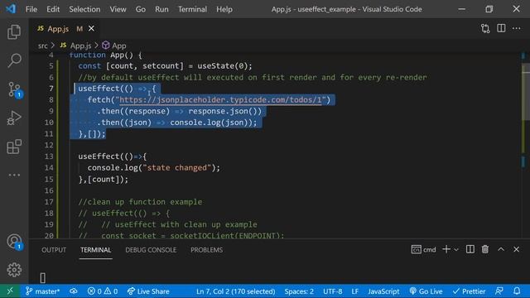530x298 pixels.
Task: Open the Edit menu
Action: click(53, 9)
